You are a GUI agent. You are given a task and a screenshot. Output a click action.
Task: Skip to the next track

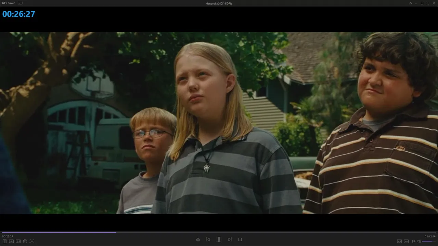tap(230, 240)
